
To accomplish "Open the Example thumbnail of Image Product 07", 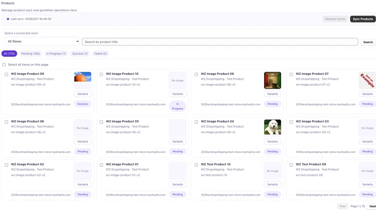I will 367,80.
